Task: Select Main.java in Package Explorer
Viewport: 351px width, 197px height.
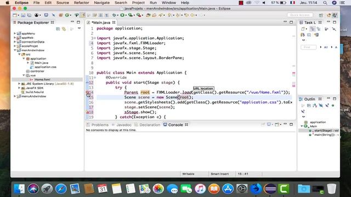Action: tap(42, 63)
